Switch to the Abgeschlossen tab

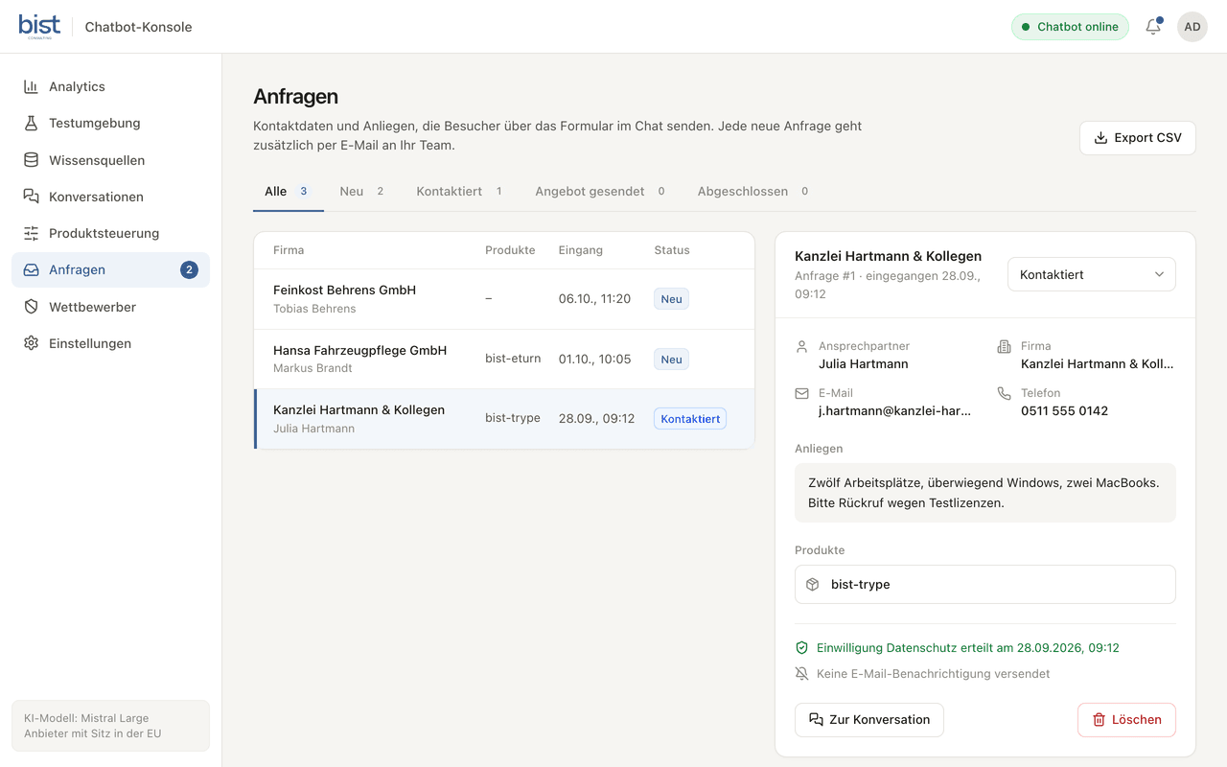[x=753, y=191]
